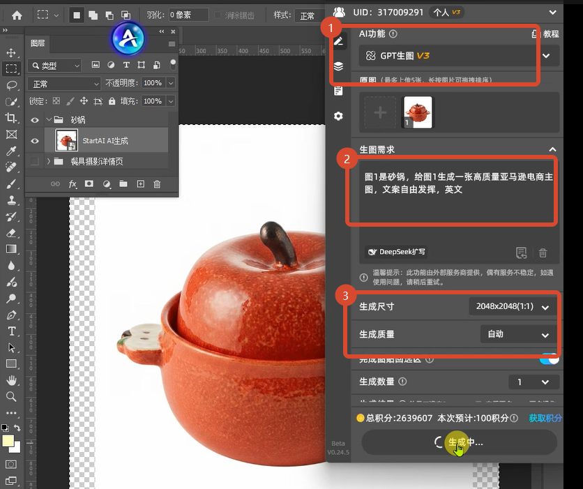Select the Brush tool
This screenshot has width=583, height=489.
pyautogui.click(x=11, y=183)
